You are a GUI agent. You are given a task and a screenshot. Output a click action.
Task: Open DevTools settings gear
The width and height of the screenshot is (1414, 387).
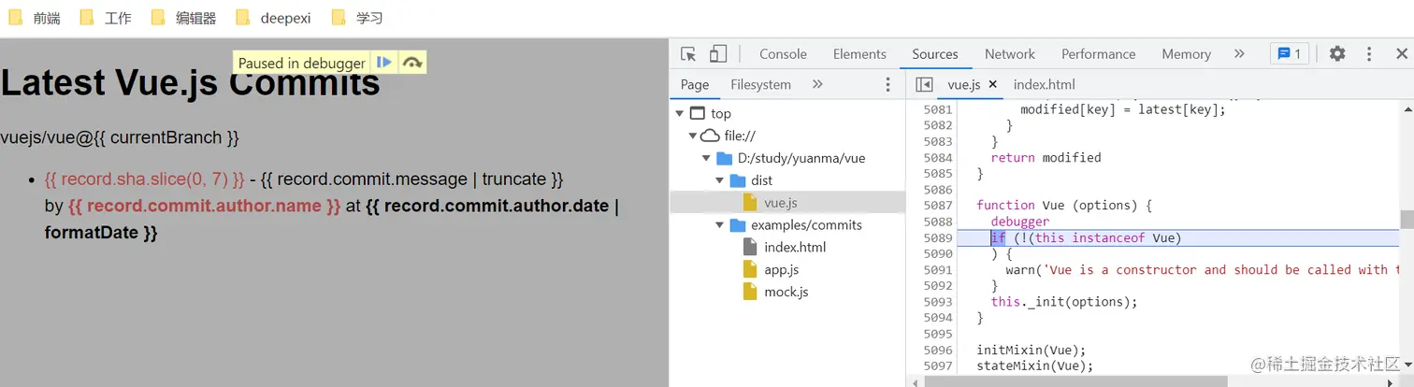tap(1337, 54)
